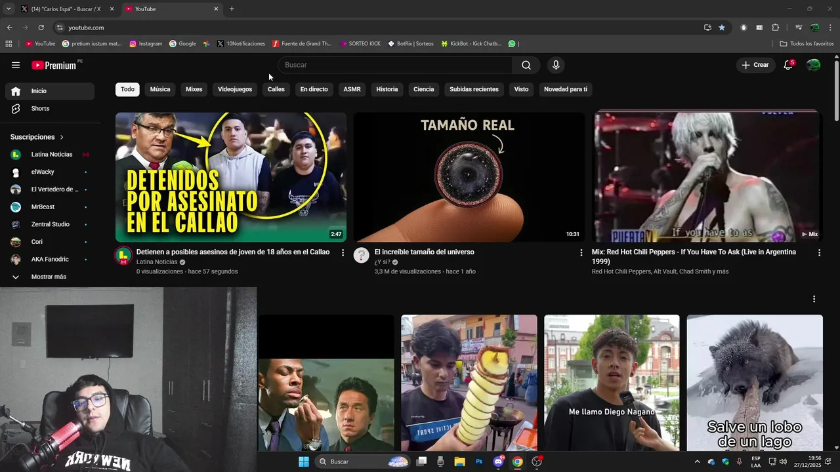The image size is (840, 472).
Task: Open the Todos los favoritos folder
Action: click(x=807, y=44)
